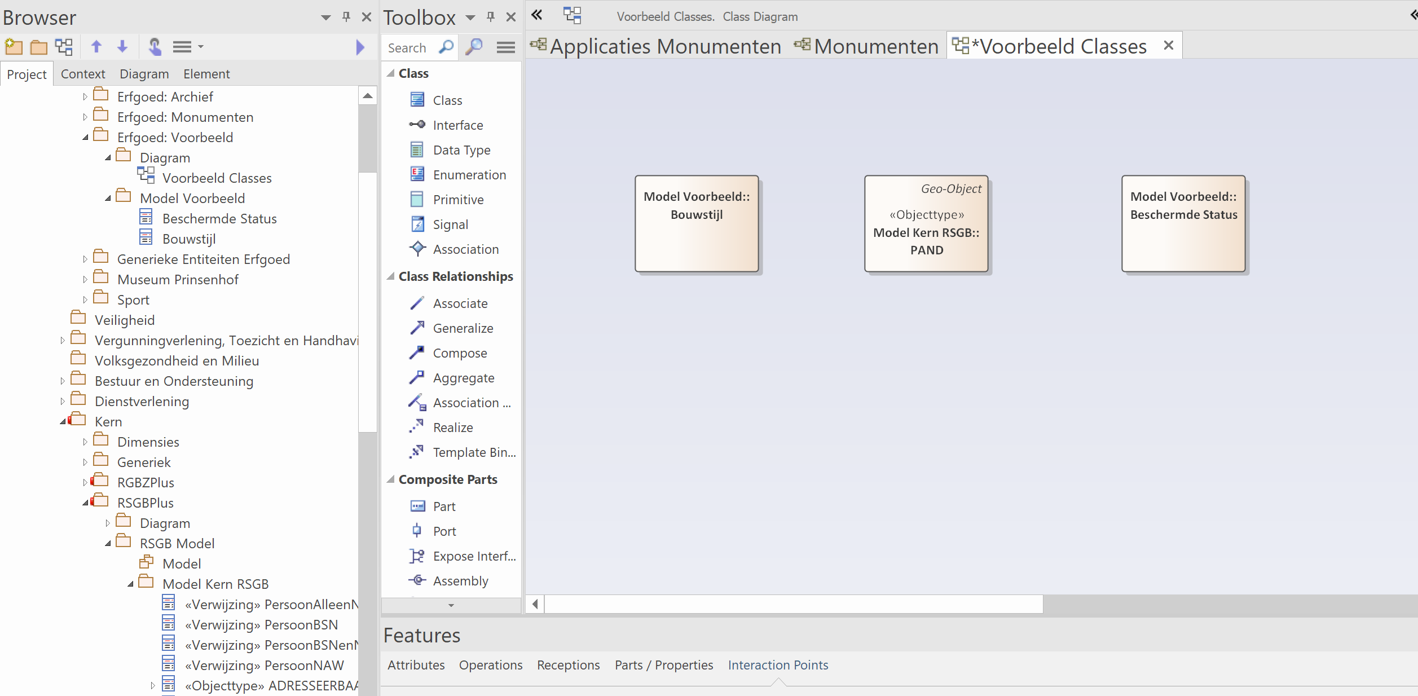This screenshot has width=1418, height=696.
Task: Pin the Toolbox panel
Action: coord(491,17)
